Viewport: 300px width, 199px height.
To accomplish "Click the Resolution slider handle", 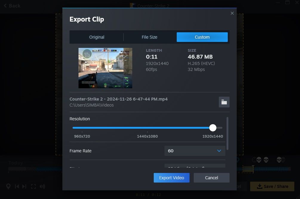I will click(213, 128).
